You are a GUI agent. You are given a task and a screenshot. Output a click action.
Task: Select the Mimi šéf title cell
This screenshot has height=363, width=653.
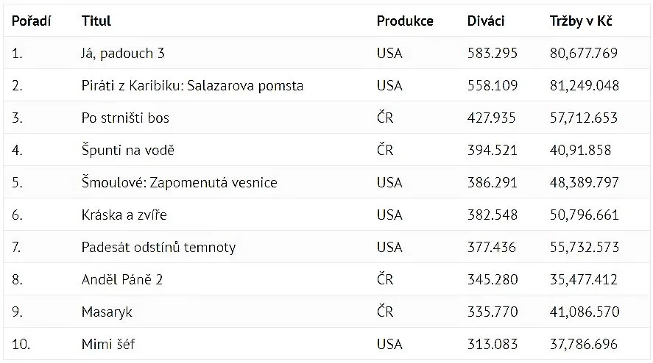(x=108, y=345)
